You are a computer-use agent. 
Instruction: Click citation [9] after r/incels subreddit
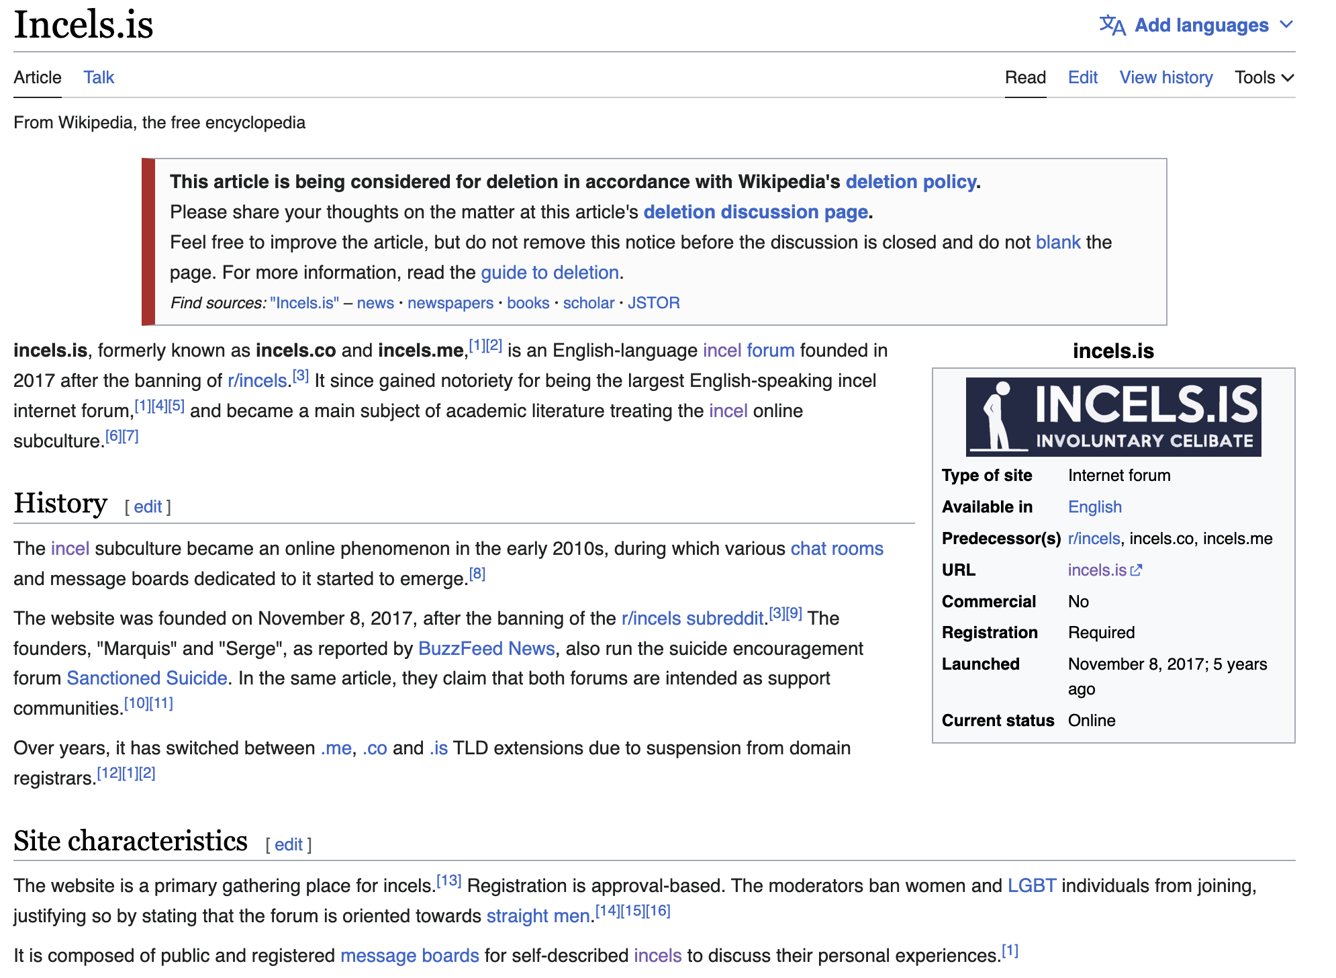coord(794,613)
